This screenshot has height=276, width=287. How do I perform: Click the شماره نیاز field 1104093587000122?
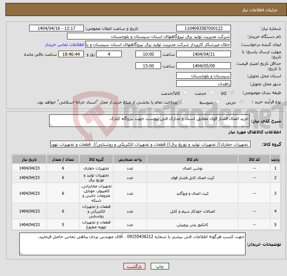tap(204, 28)
